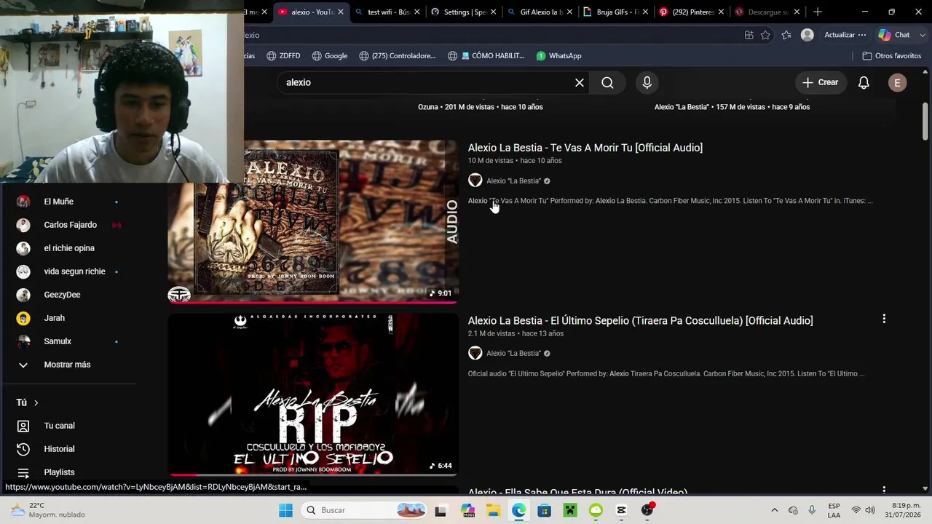Click the YouTube search magnifier button

[607, 82]
